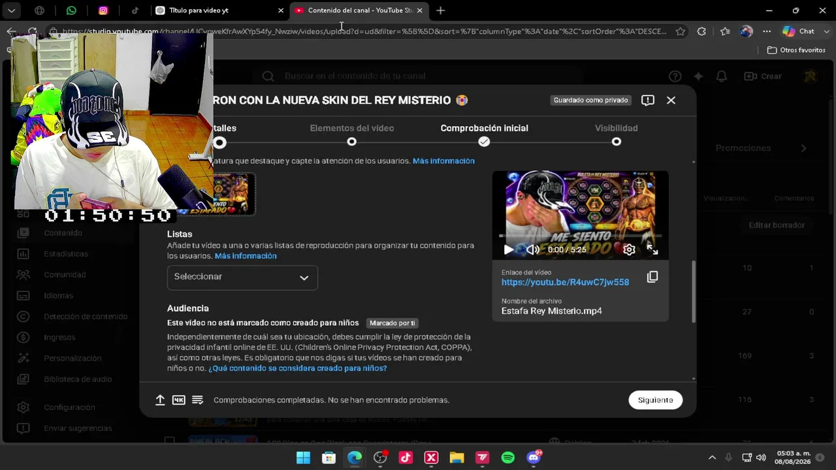Click the upload status arrow icon

click(160, 400)
